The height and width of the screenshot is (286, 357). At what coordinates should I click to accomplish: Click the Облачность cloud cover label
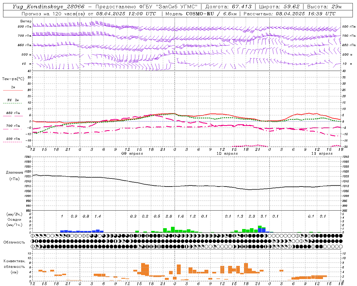pos(14,242)
